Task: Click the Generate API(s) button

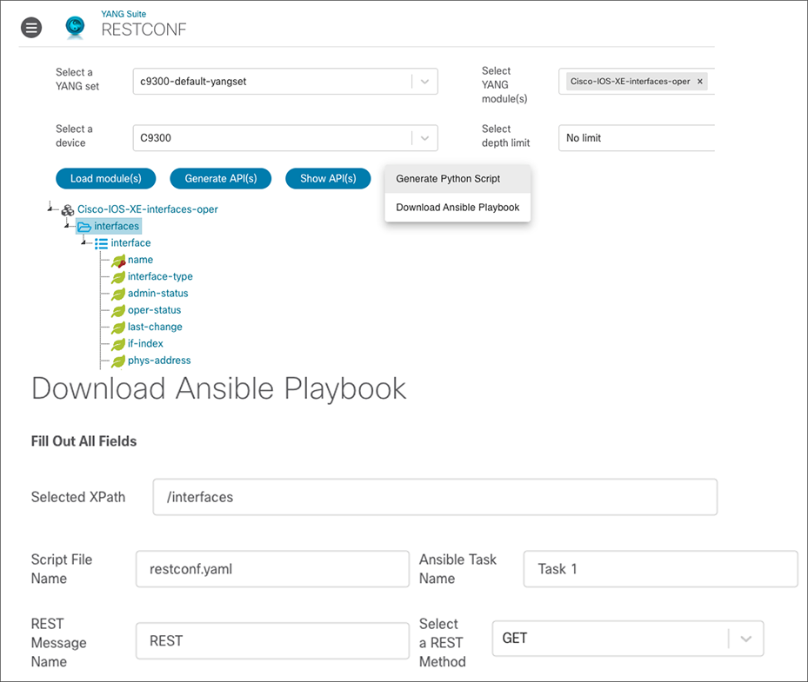Action: [x=221, y=179]
